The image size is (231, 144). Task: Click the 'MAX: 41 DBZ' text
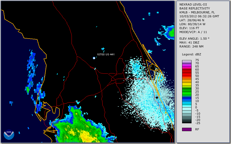[x=189, y=42]
